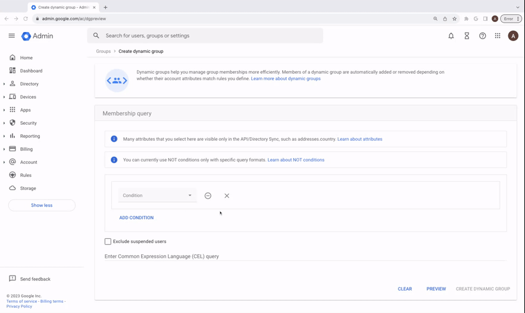525x313 pixels.
Task: Click the info icon beside attributes notice
Action: click(x=114, y=138)
